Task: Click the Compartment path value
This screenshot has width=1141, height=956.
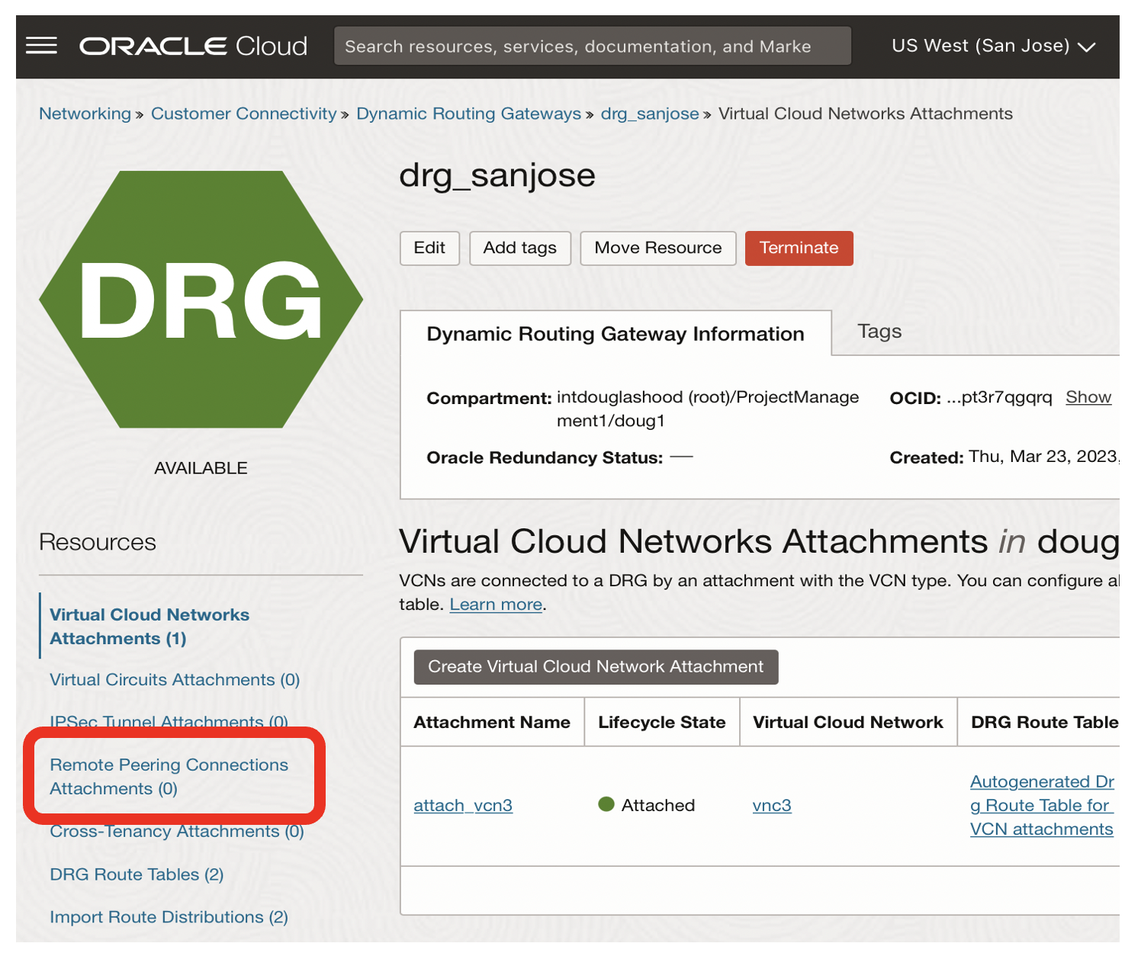Action: coord(708,409)
